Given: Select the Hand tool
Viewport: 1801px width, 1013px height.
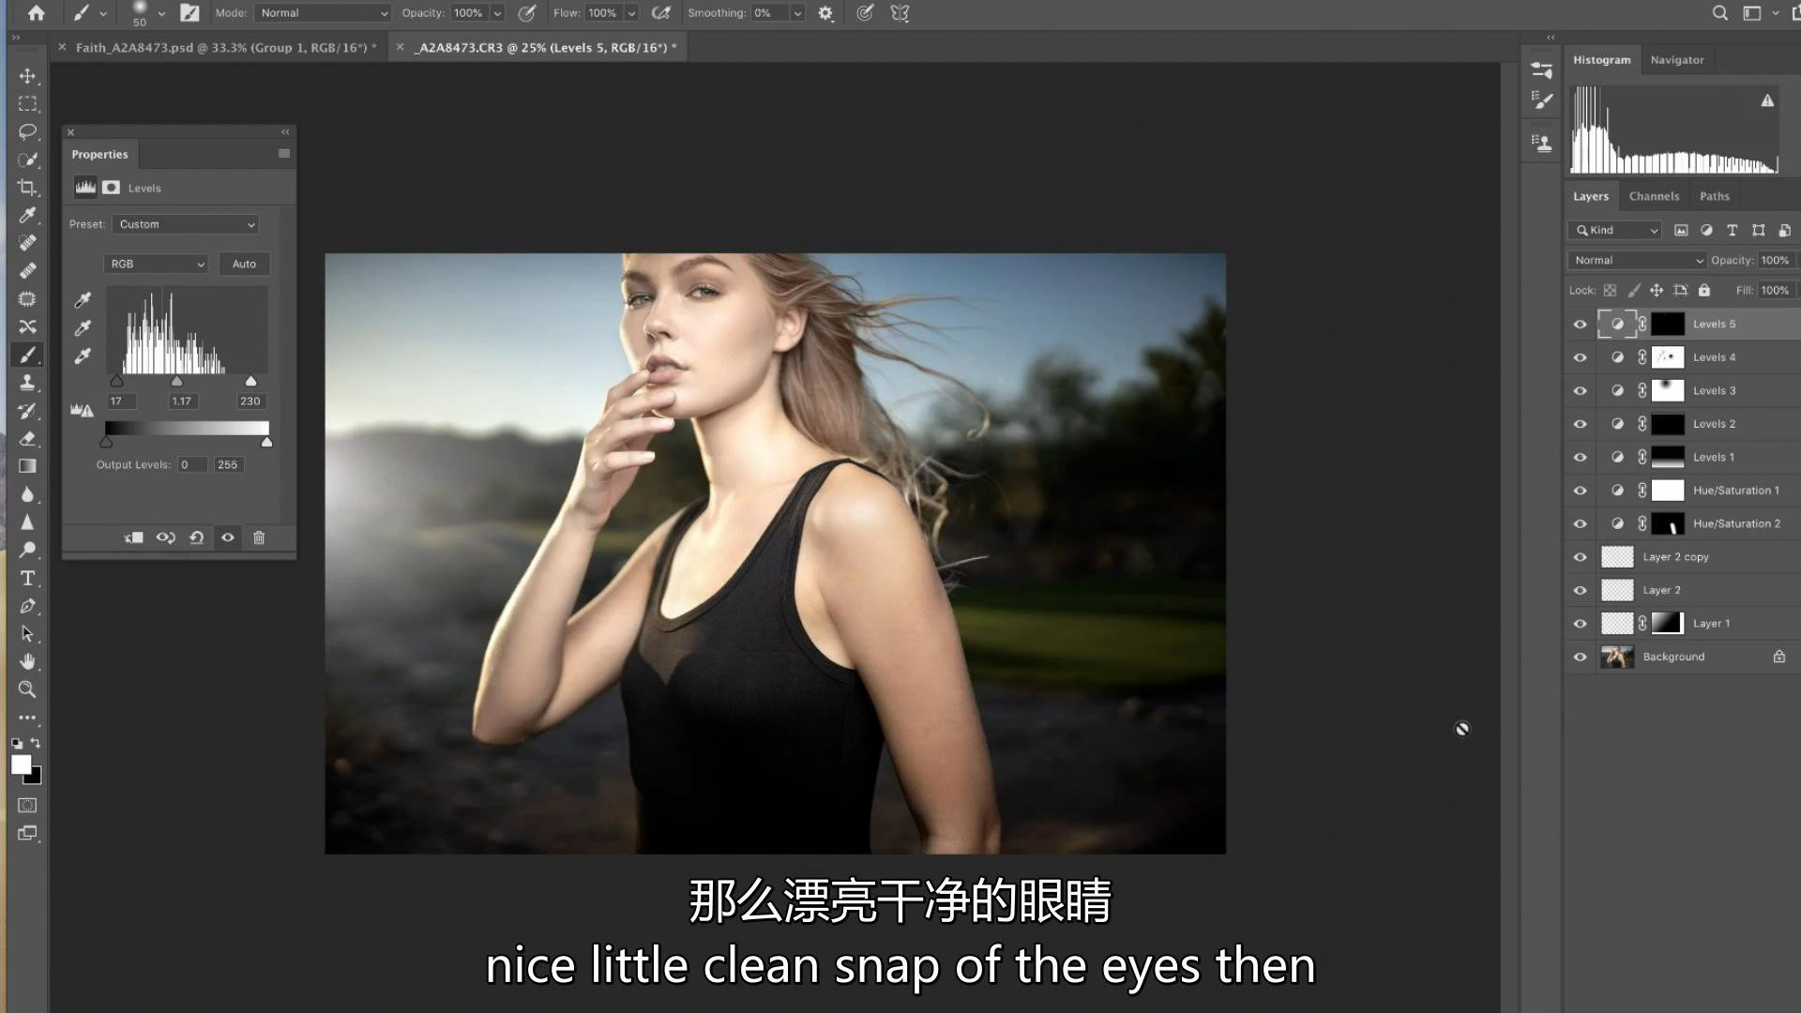Looking at the screenshot, I should 27,661.
